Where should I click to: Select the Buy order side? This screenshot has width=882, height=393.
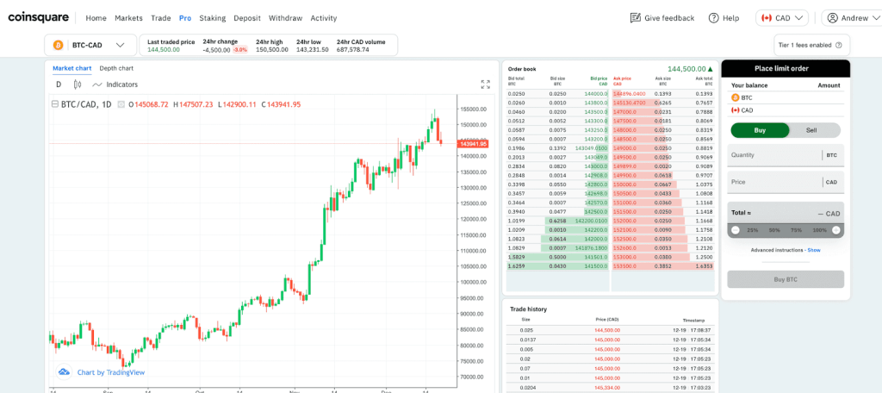pos(760,130)
